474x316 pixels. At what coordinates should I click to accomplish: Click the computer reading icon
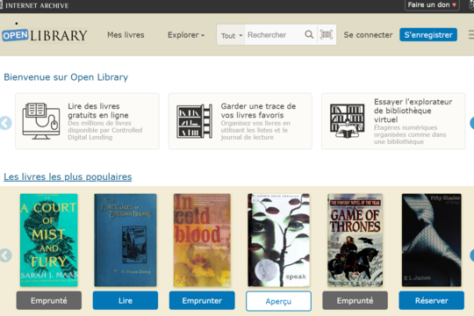pos(41,121)
